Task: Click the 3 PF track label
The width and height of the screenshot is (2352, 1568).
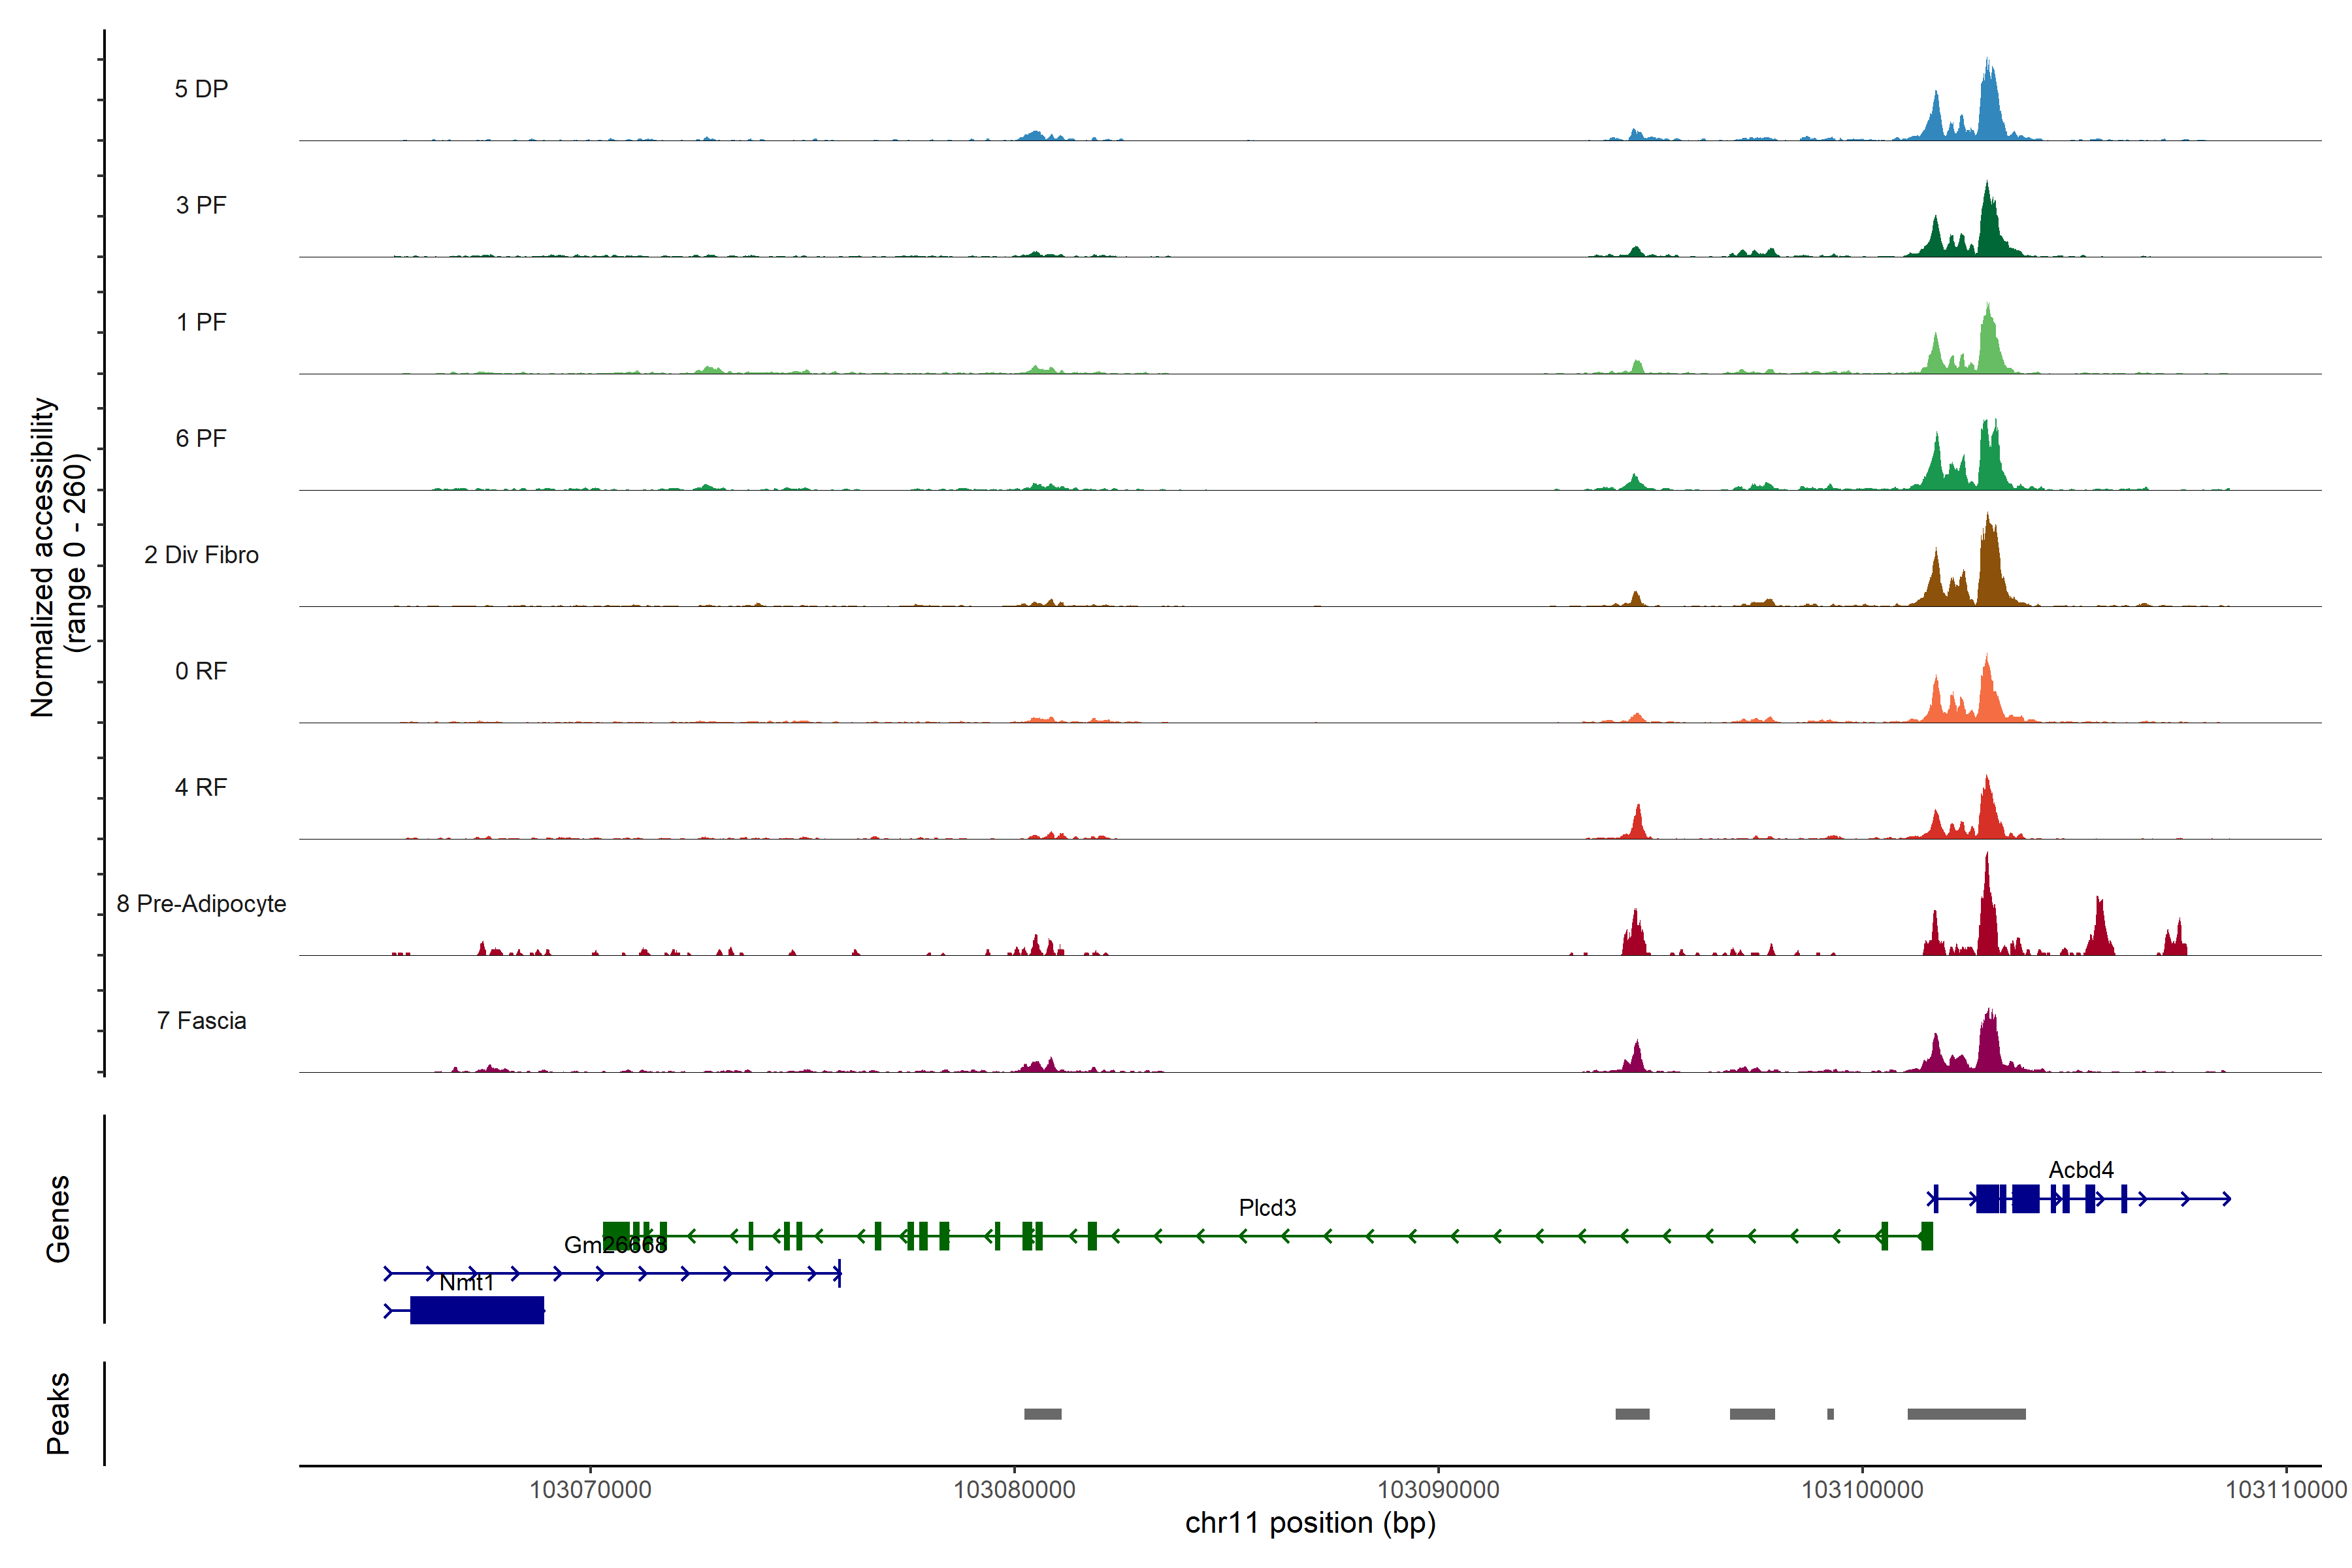Action: [x=201, y=205]
